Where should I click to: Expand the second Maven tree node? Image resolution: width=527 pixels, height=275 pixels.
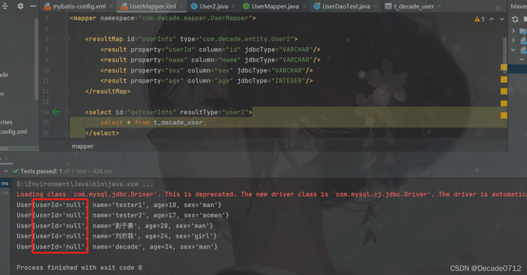[513, 40]
